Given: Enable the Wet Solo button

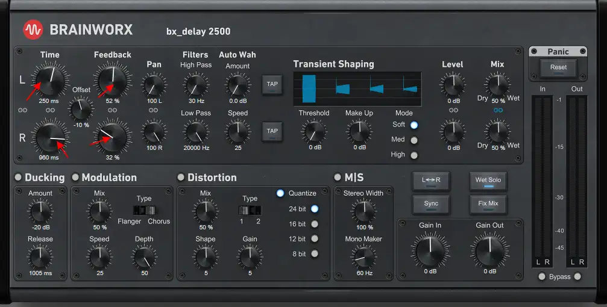Looking at the screenshot, I should coord(488,181).
